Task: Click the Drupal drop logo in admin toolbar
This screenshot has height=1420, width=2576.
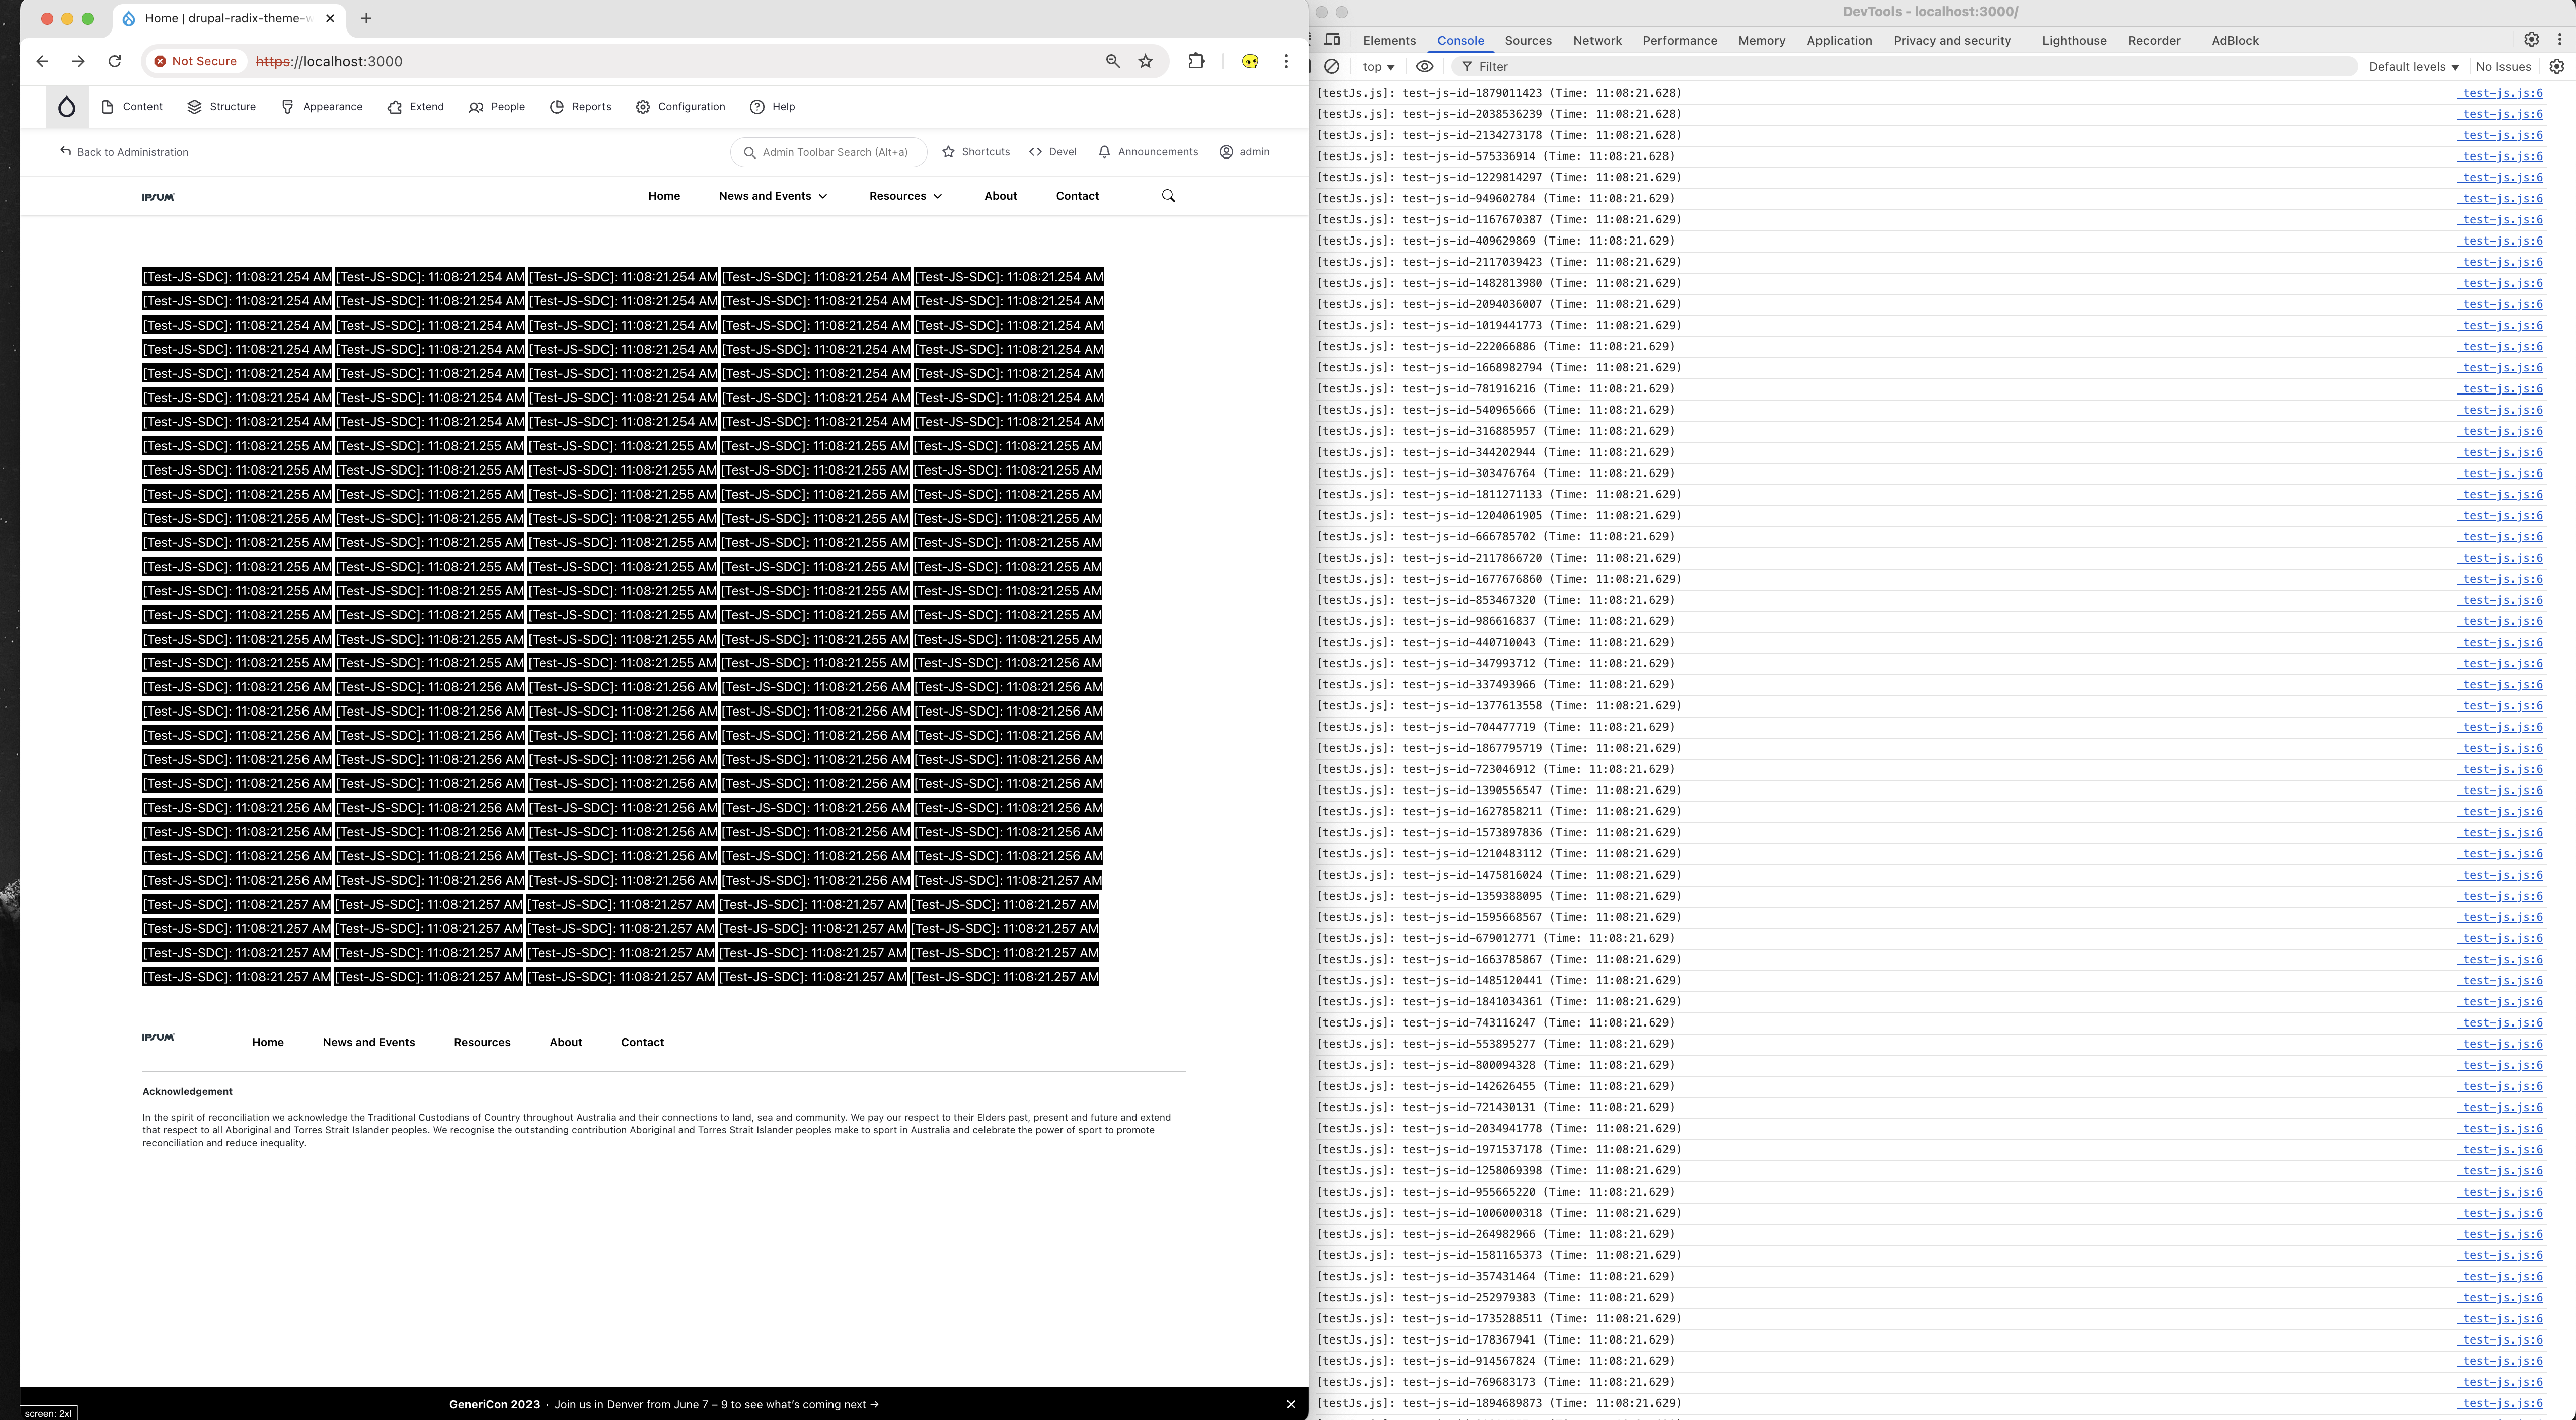Action: 66,107
